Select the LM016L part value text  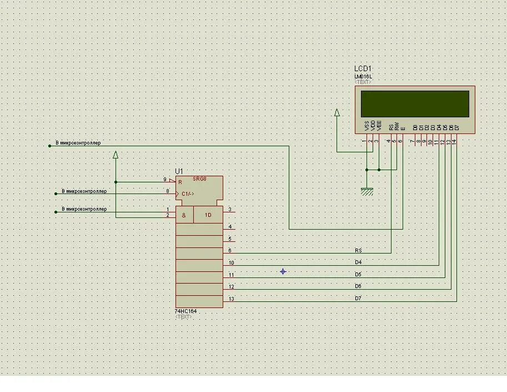coord(363,76)
